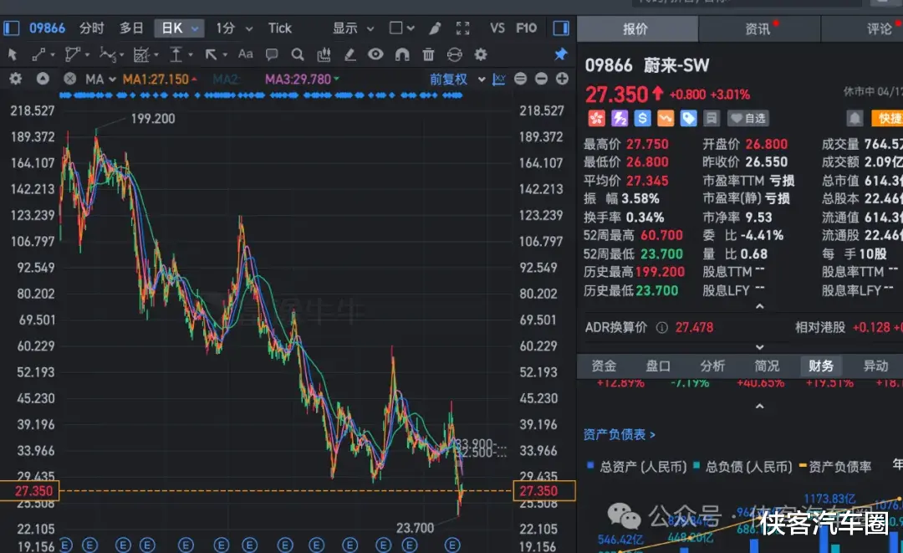
Task: Click the purple lightning badge icon
Action: click(x=619, y=119)
